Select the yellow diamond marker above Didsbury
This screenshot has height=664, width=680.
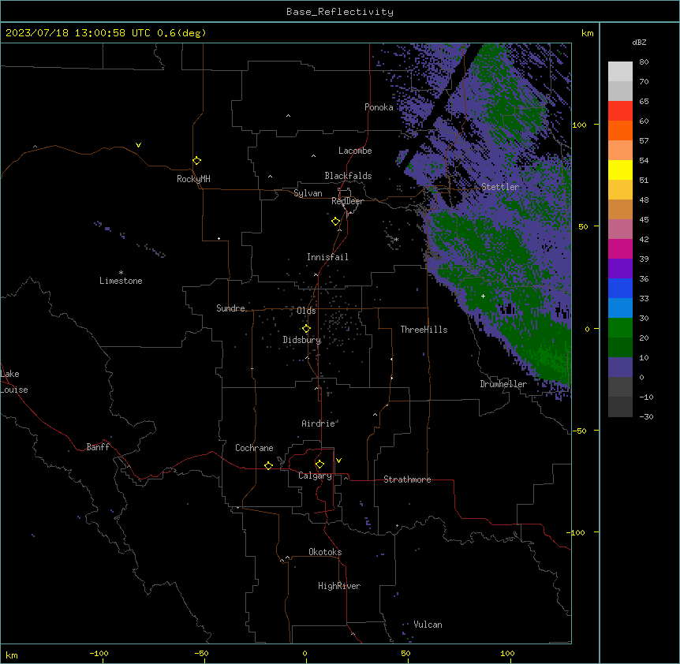click(307, 329)
